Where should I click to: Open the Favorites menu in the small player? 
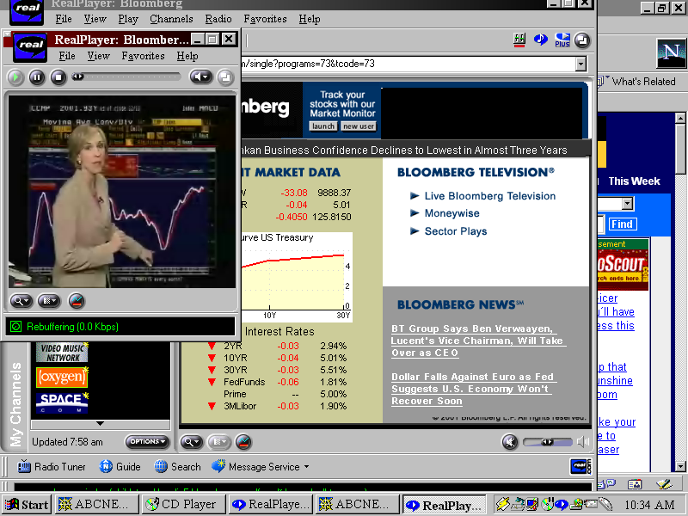143,56
